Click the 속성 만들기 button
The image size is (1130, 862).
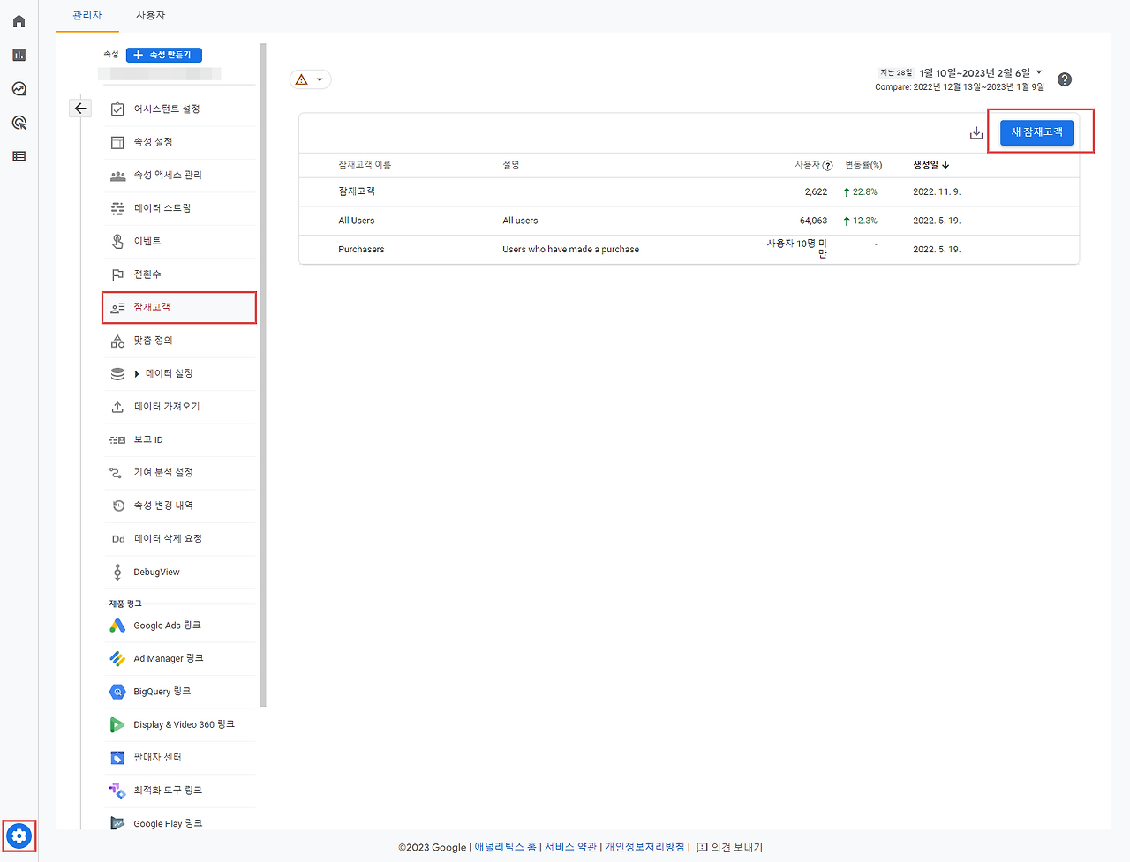(x=164, y=55)
